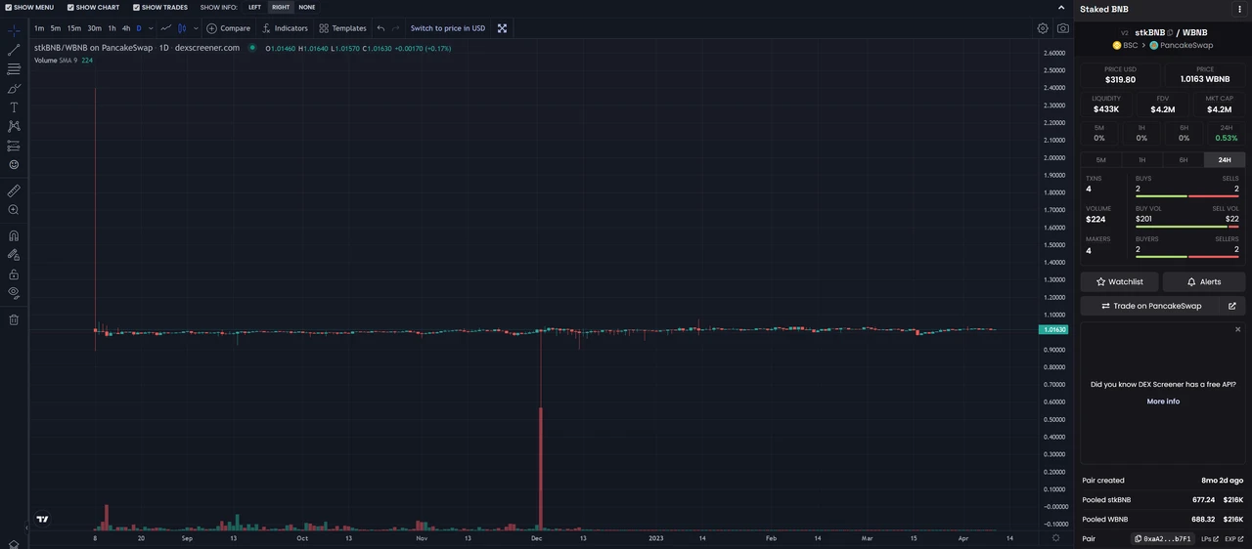Click the PancakeSwap DEX link
Viewport: 1252px width, 549px height.
tap(1181, 45)
